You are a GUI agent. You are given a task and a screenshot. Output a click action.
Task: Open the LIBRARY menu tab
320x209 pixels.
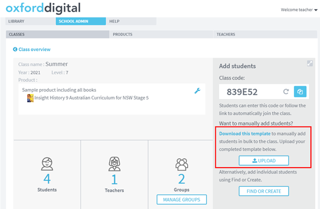30,21
